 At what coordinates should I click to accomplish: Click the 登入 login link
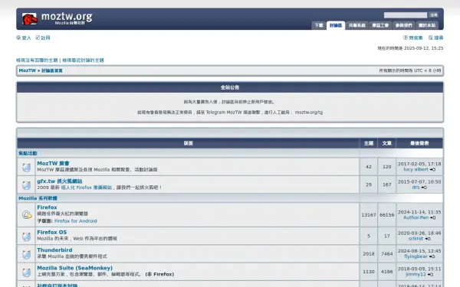pos(26,38)
